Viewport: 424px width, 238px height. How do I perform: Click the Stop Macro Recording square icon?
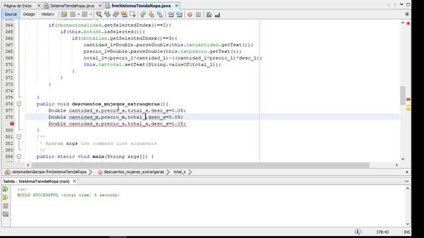tap(198, 15)
